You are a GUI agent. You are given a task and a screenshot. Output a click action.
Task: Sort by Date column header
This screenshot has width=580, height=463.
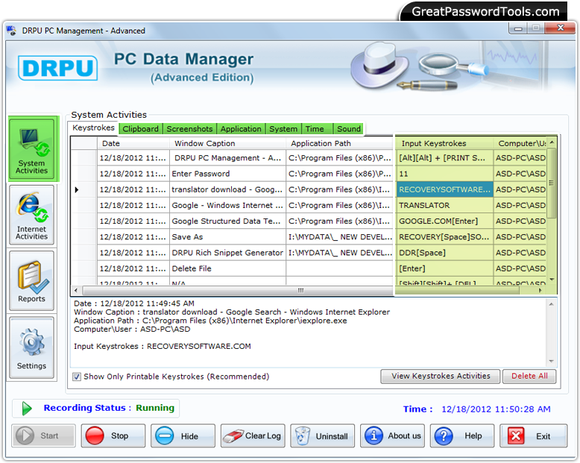[x=133, y=143]
